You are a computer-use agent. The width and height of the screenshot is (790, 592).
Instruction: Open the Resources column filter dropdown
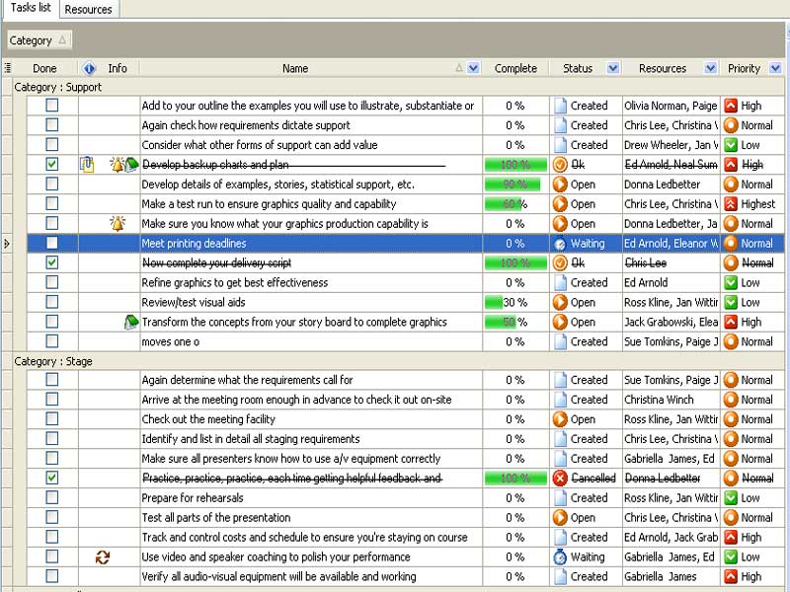pyautogui.click(x=710, y=68)
